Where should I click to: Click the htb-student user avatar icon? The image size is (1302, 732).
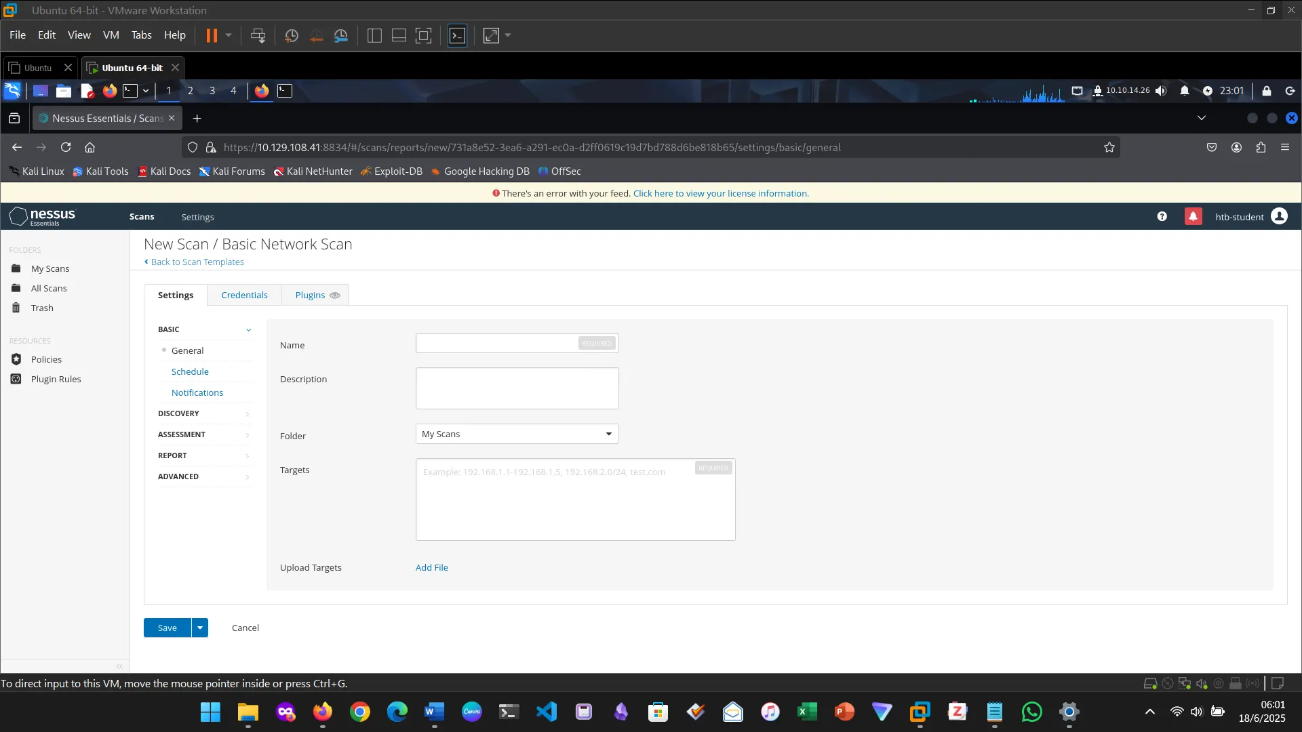click(1279, 216)
